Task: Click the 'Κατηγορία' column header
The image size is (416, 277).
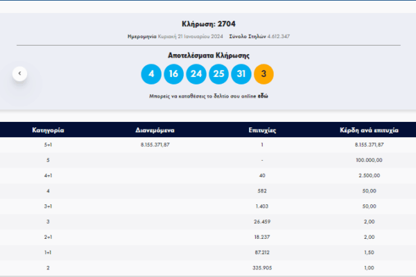Action: pyautogui.click(x=49, y=129)
